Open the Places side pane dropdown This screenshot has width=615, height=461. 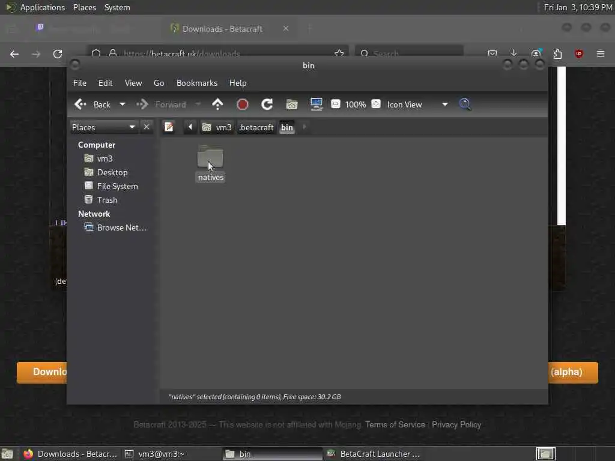[103, 127]
